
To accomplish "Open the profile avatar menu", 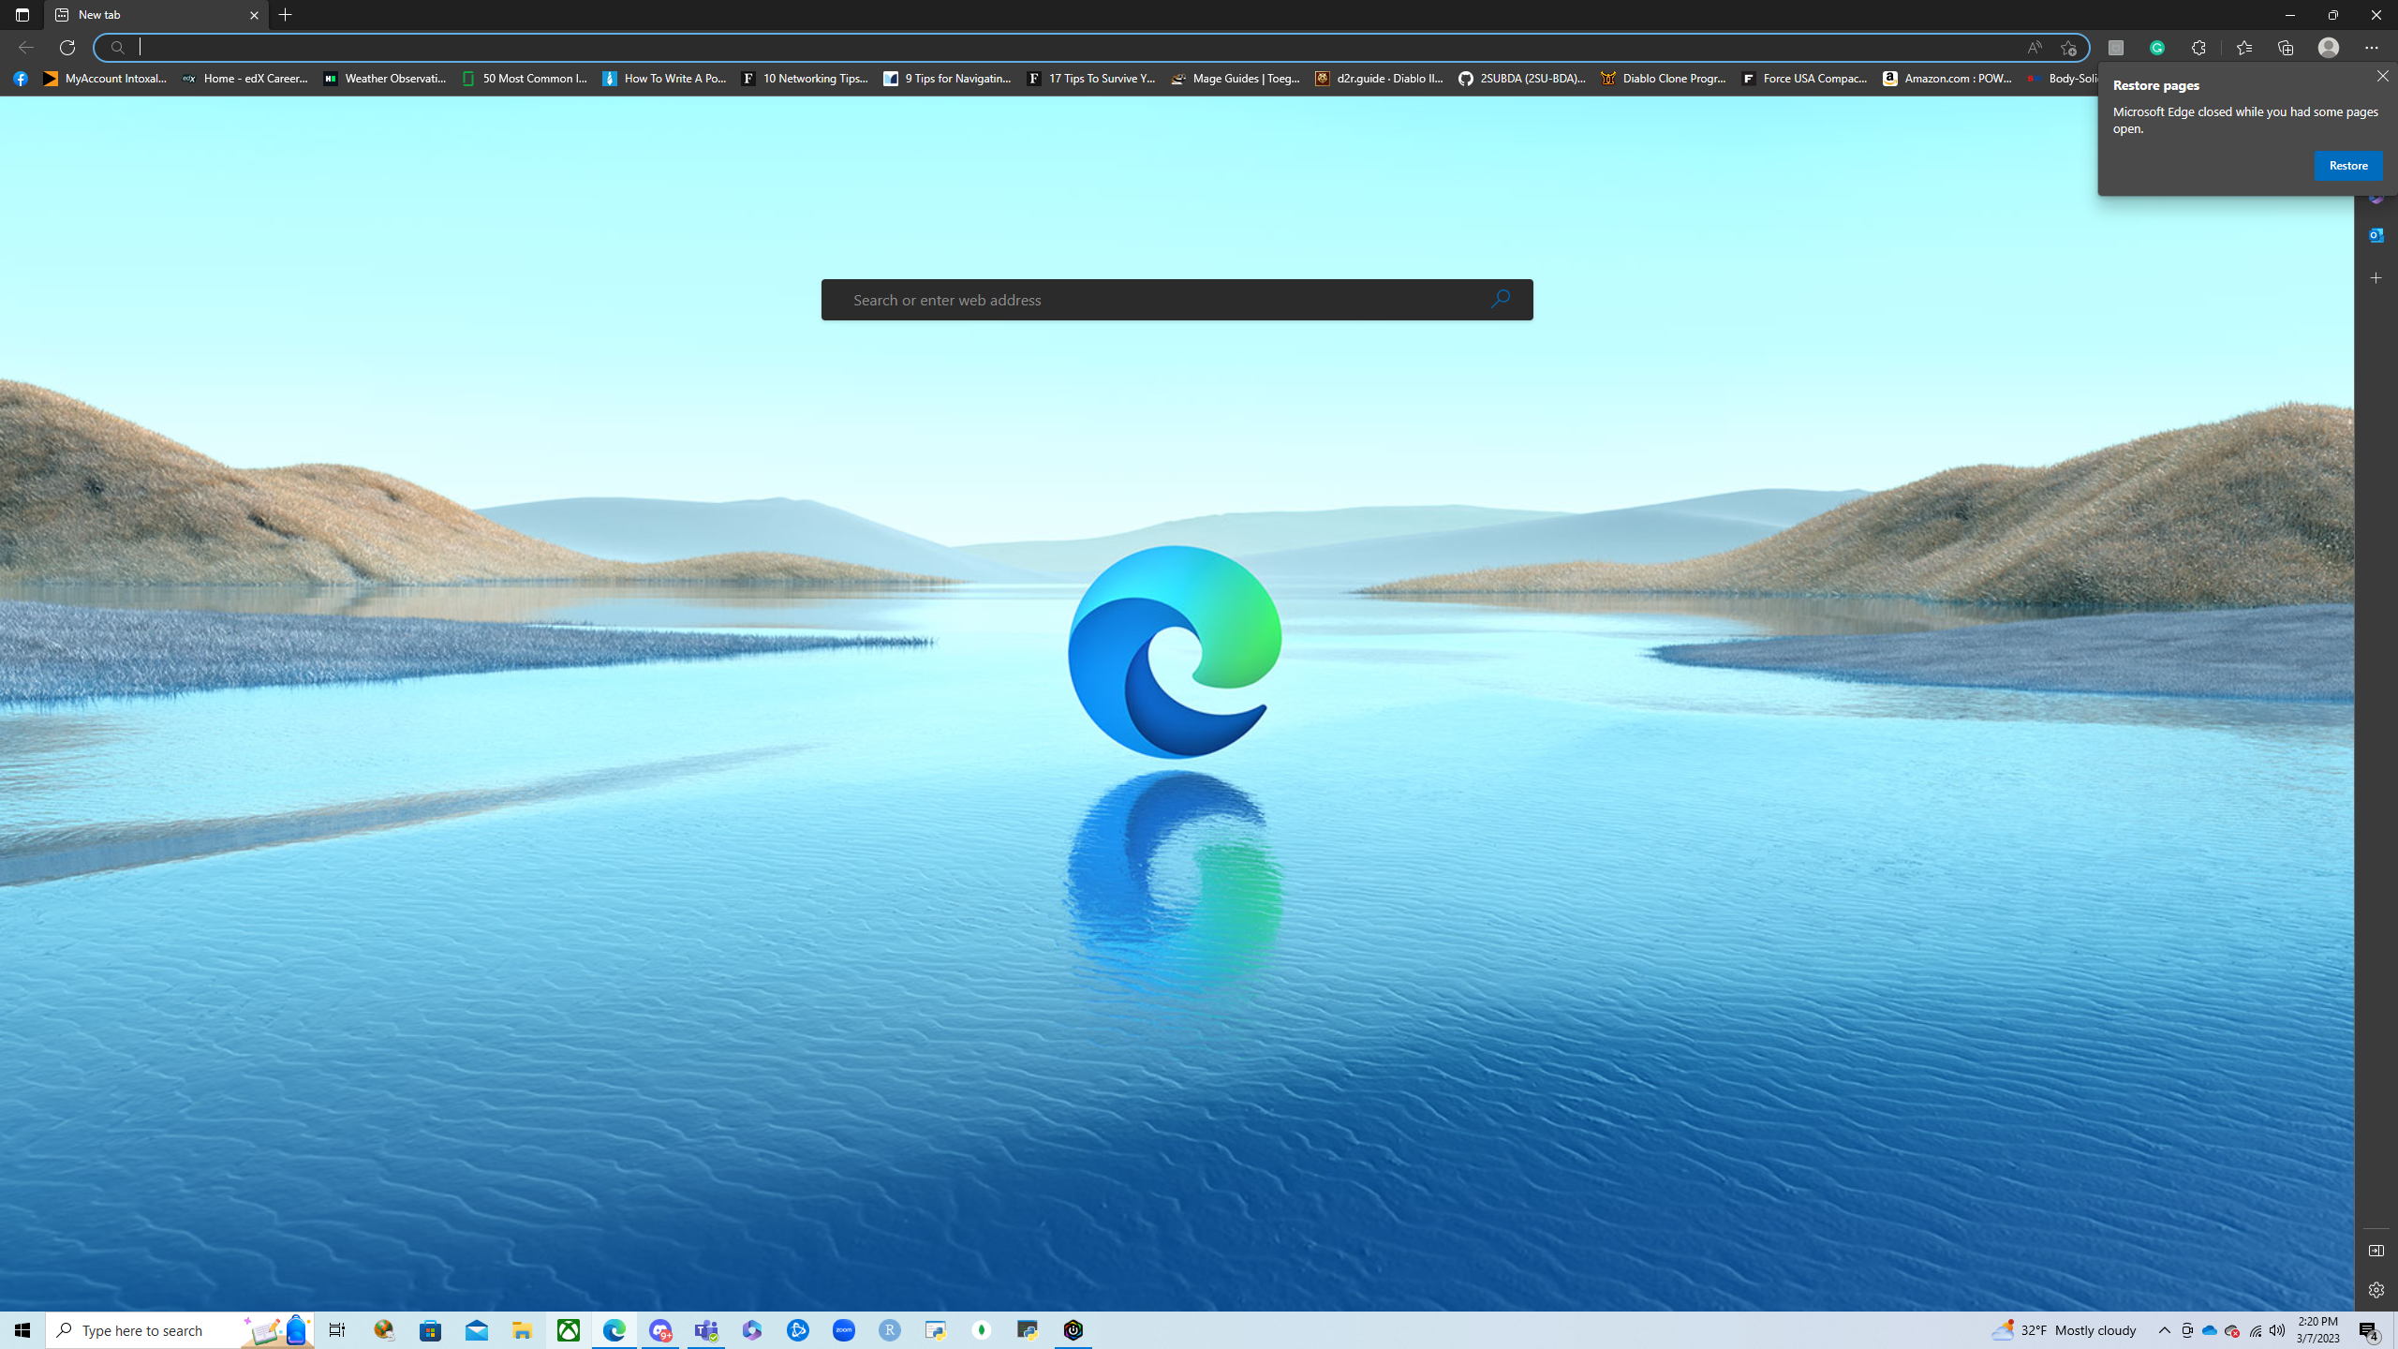I will (2329, 48).
